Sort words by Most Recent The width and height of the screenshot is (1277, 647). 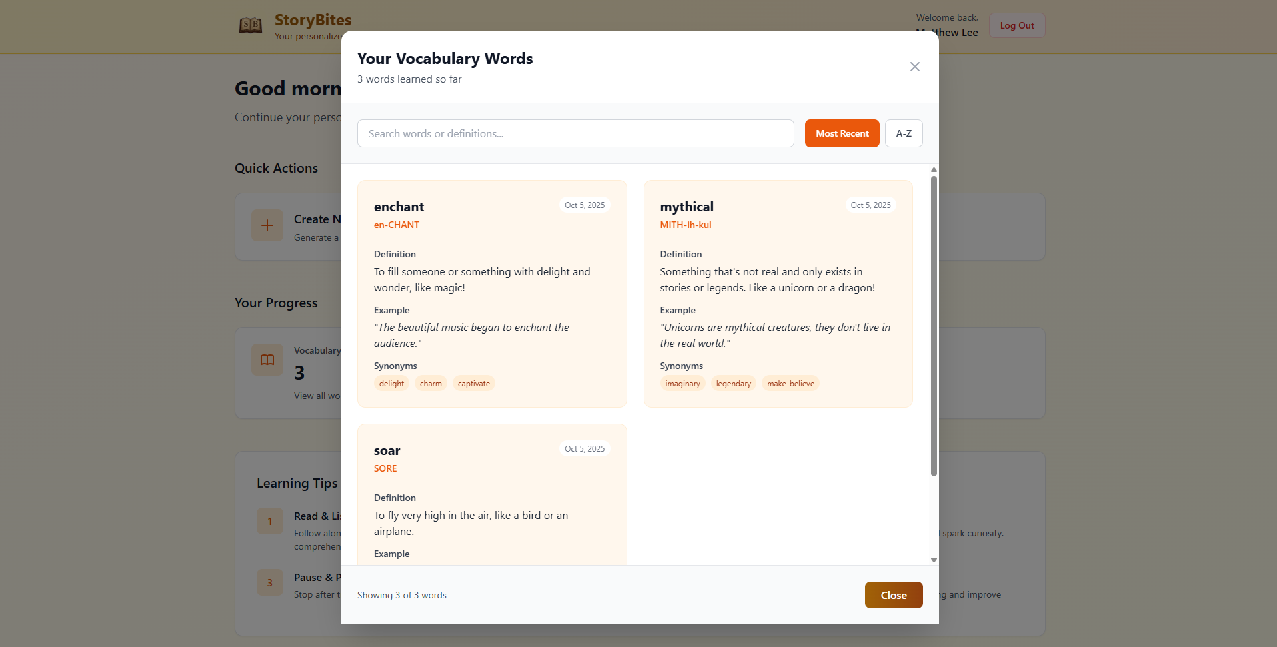(842, 133)
